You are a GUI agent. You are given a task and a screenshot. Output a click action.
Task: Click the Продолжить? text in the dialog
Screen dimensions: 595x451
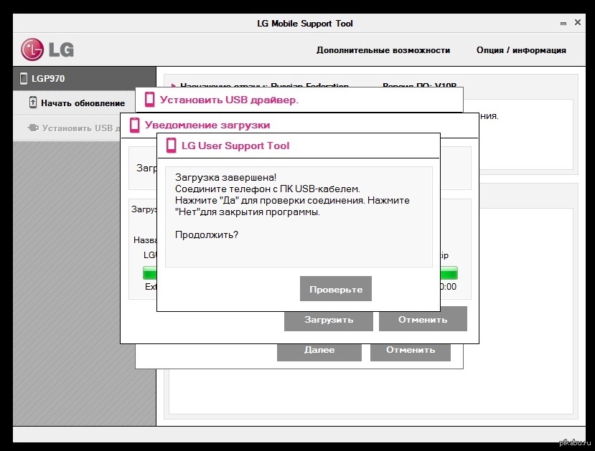207,234
